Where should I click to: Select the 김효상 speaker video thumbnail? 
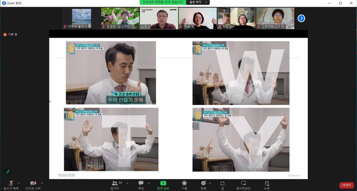(x=159, y=18)
